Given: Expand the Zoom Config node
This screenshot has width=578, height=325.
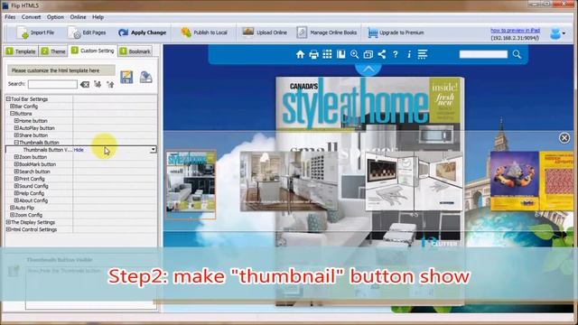Looking at the screenshot, I should point(12,215).
